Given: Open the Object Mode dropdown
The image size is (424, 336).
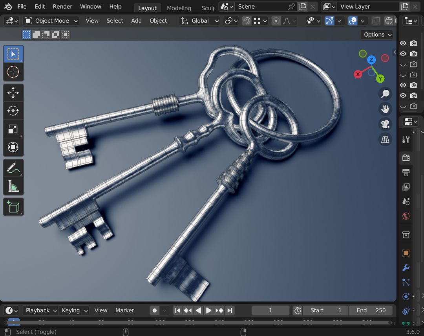Looking at the screenshot, I should click(50, 21).
